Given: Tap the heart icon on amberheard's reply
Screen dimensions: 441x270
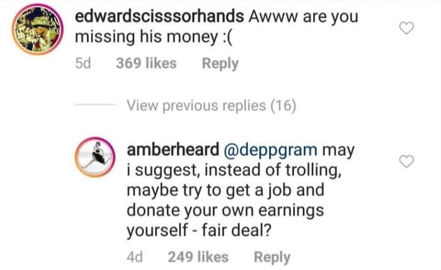Looking at the screenshot, I should coord(407,161).
